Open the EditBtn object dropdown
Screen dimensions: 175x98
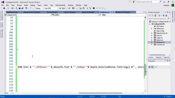pos(75,15)
